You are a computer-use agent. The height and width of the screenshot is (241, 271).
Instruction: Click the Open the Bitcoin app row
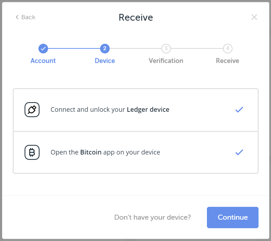click(x=136, y=152)
